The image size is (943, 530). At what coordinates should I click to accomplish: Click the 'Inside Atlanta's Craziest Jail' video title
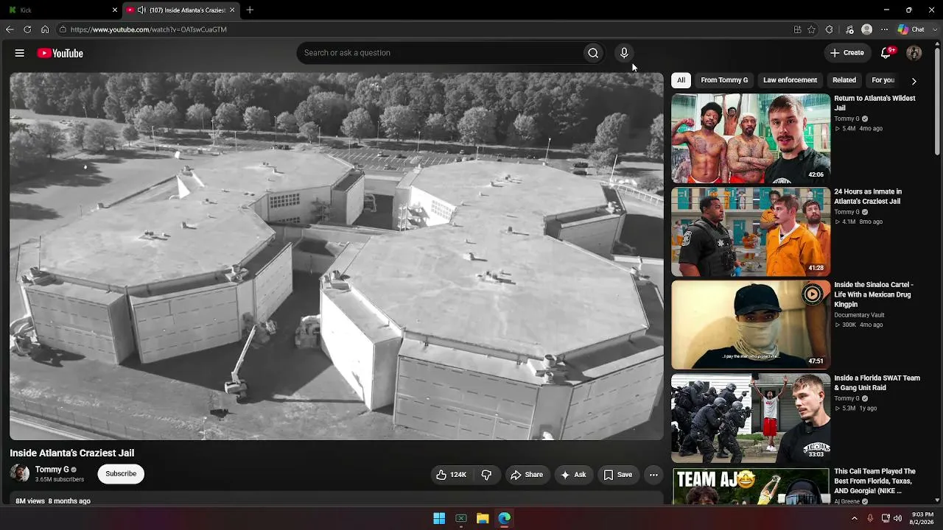(72, 453)
